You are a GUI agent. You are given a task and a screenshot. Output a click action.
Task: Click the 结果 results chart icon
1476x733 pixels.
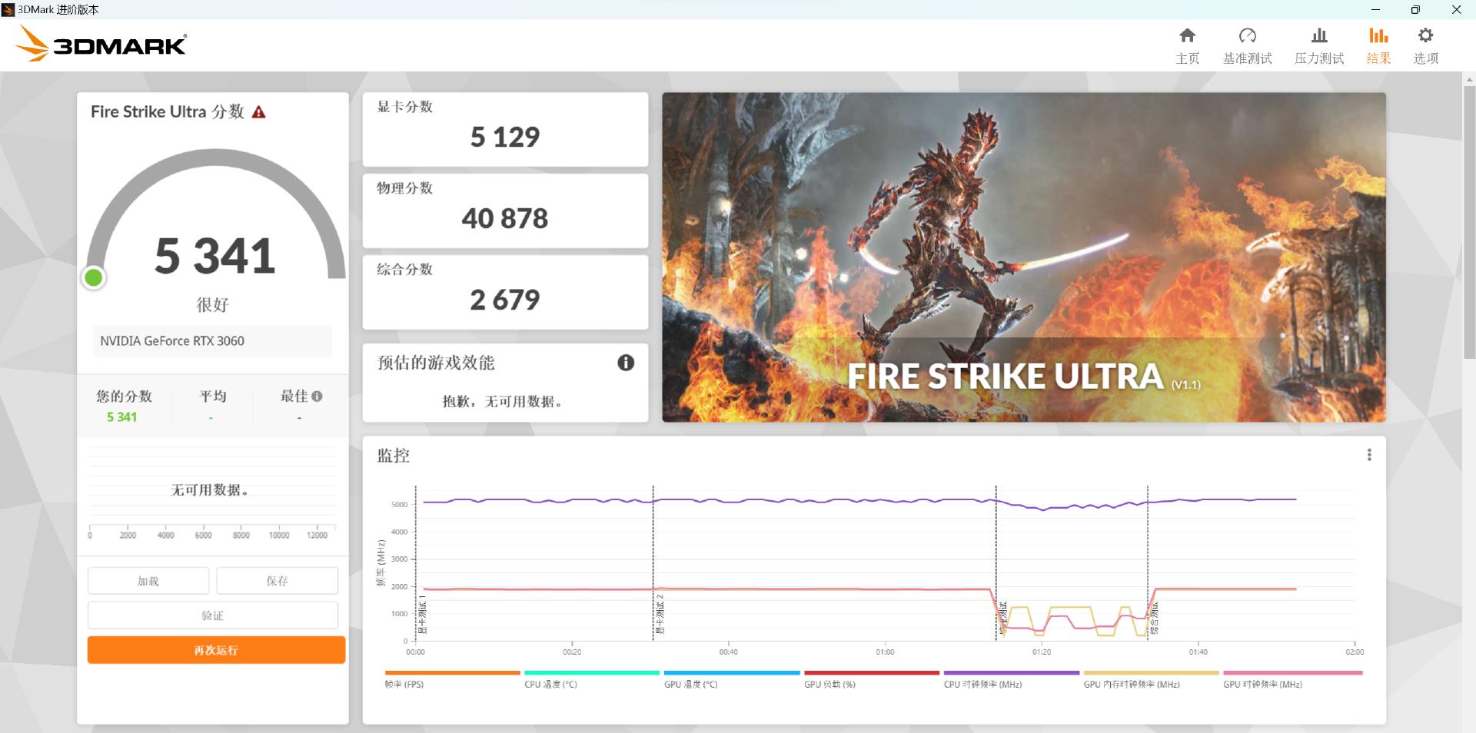(1377, 35)
